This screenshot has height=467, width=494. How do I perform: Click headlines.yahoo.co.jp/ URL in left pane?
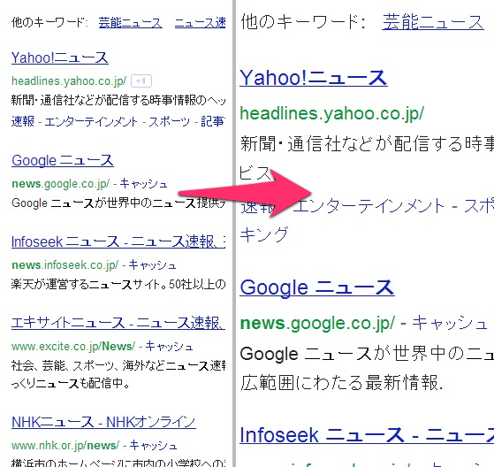pyautogui.click(x=69, y=81)
